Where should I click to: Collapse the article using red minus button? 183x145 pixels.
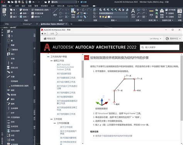click(x=86, y=57)
